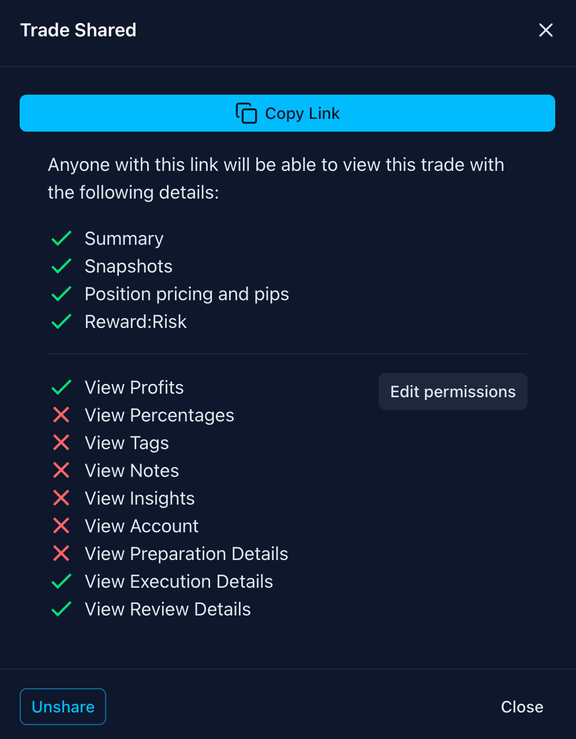Image resolution: width=576 pixels, height=739 pixels.
Task: Click the green checkmark beside Reward:Risk
Action: click(61, 322)
